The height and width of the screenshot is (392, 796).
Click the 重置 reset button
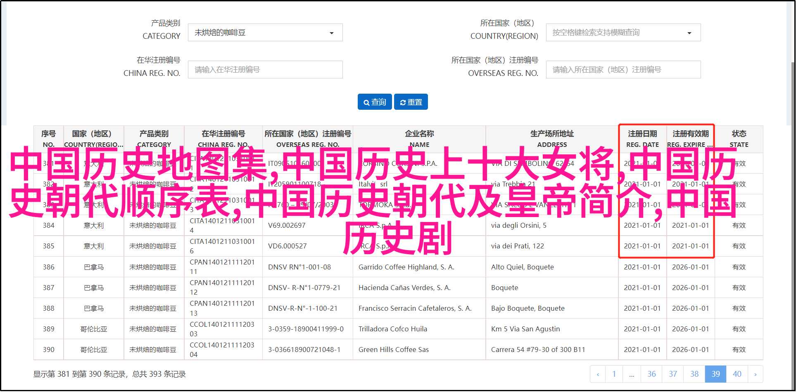[411, 102]
